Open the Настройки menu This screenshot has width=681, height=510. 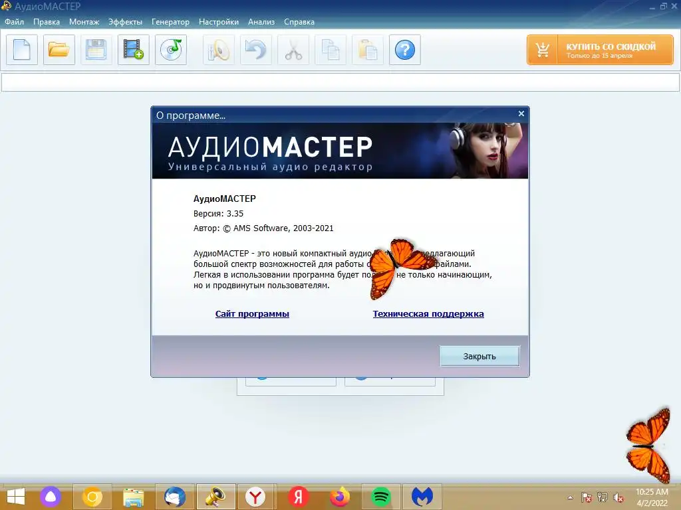[x=218, y=22]
